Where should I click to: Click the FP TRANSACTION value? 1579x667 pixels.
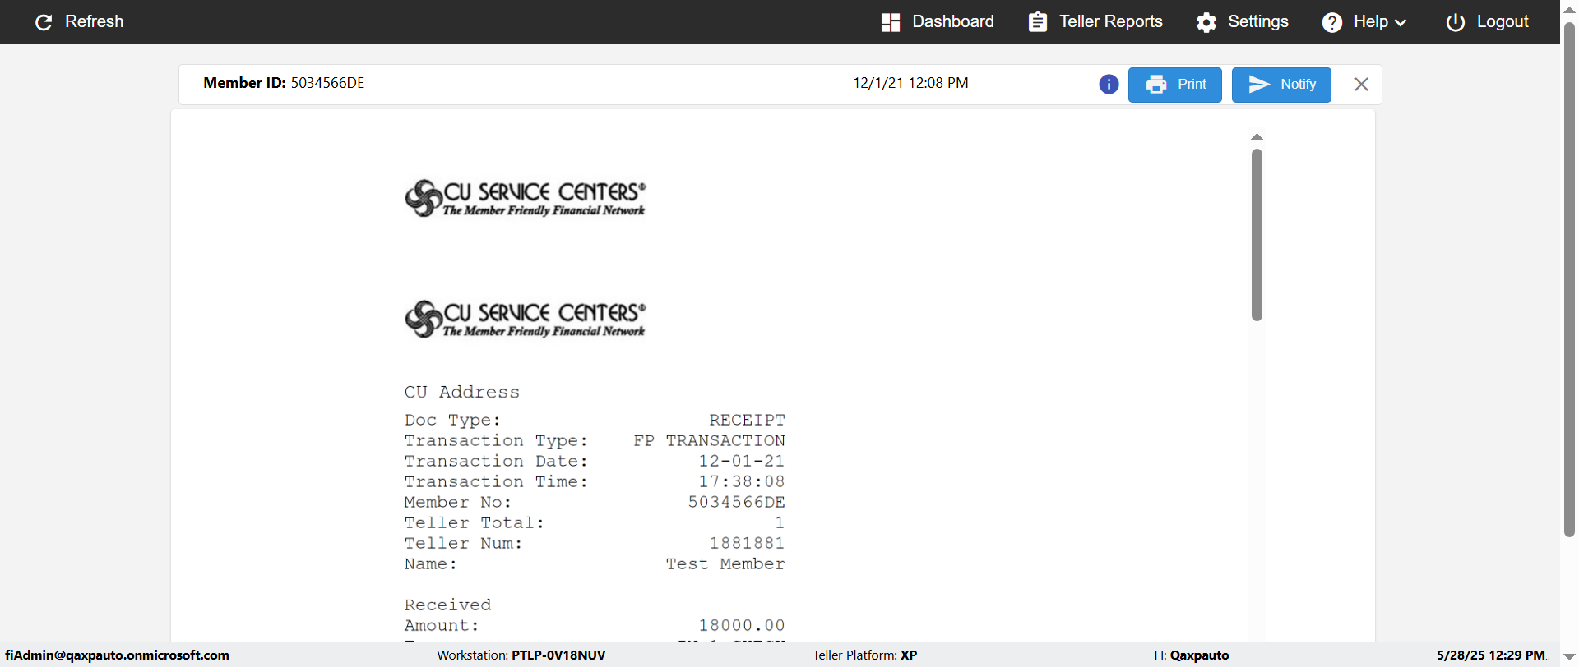pos(709,440)
